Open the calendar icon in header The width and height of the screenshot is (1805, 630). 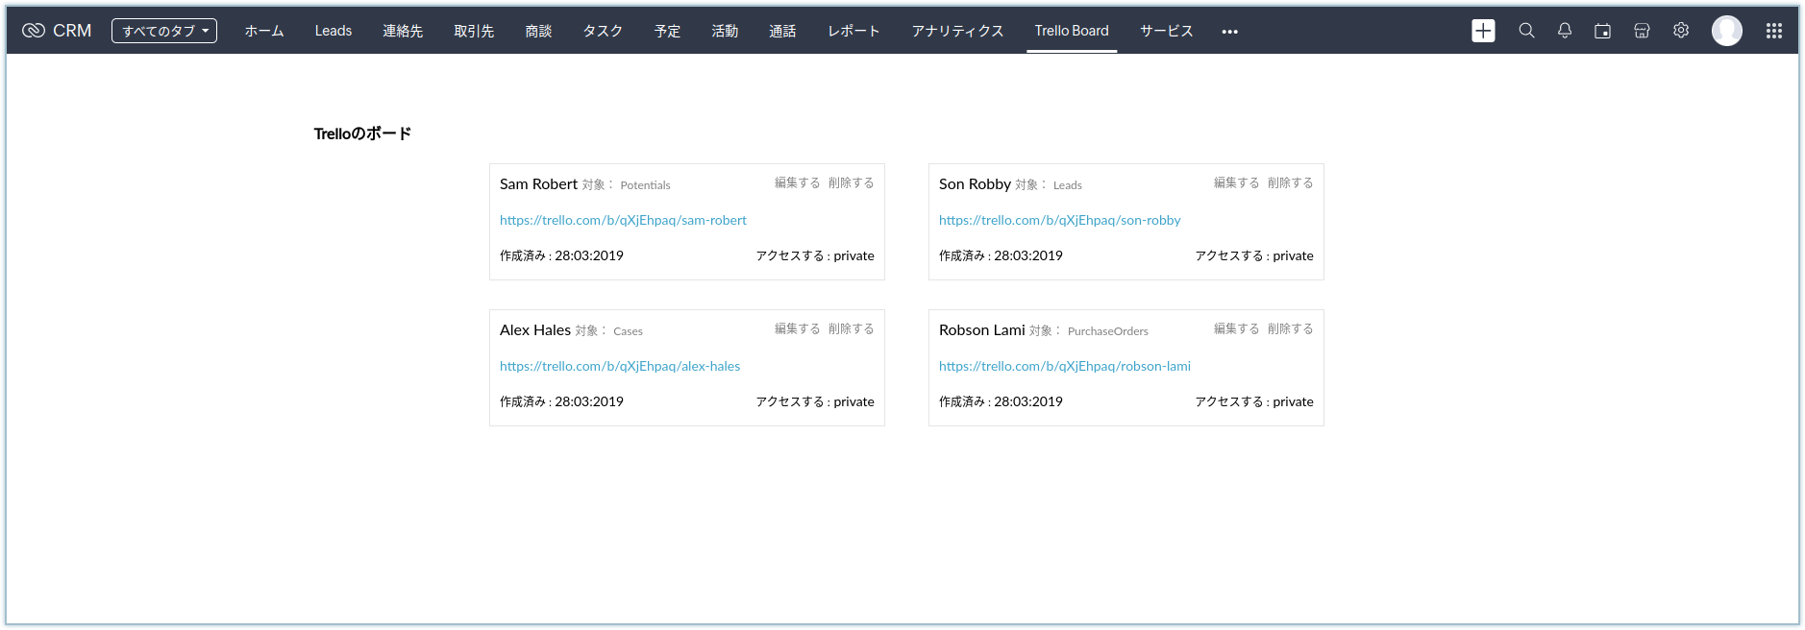pos(1602,31)
